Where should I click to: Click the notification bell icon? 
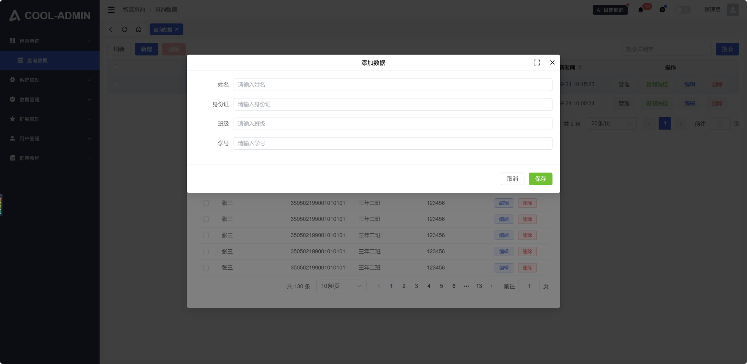coord(641,10)
